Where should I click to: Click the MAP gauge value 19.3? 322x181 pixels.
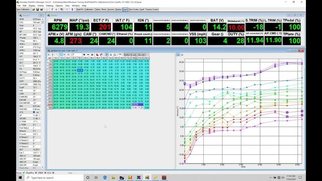tap(79, 27)
